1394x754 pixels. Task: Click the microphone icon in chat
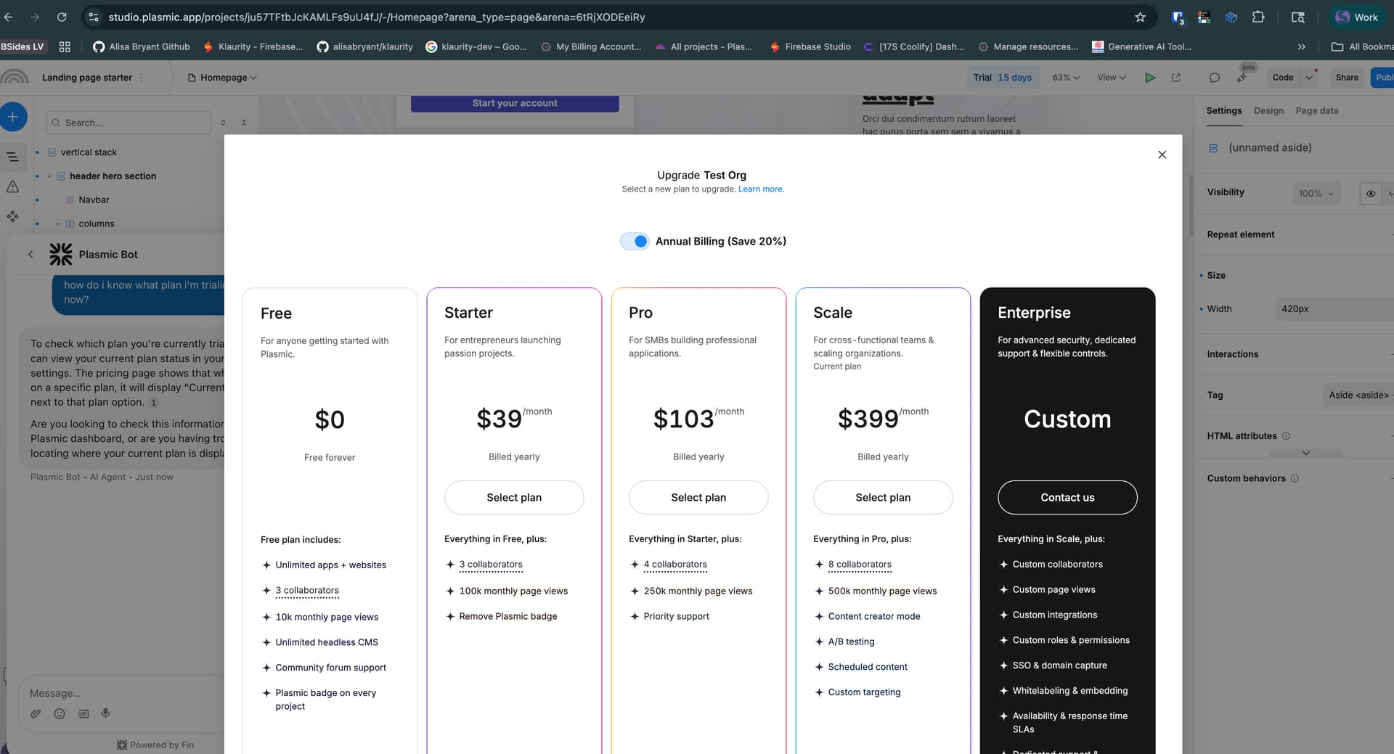[x=106, y=713]
